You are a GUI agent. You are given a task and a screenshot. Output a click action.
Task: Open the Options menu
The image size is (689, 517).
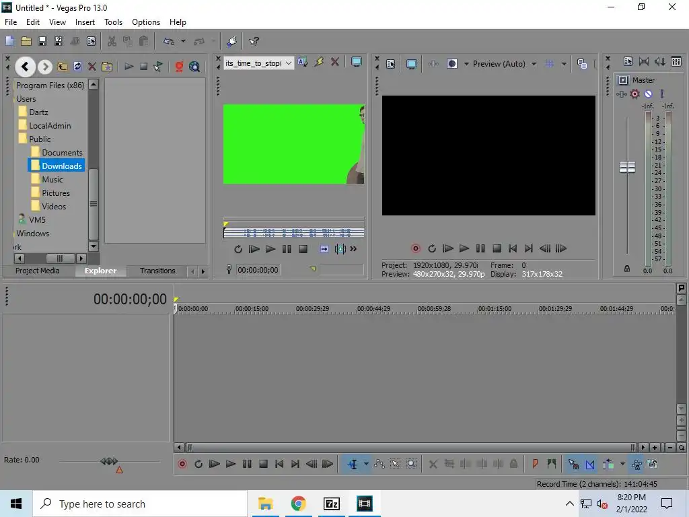[146, 22]
